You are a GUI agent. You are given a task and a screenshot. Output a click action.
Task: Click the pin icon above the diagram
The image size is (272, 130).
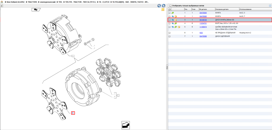[x=2, y=6]
